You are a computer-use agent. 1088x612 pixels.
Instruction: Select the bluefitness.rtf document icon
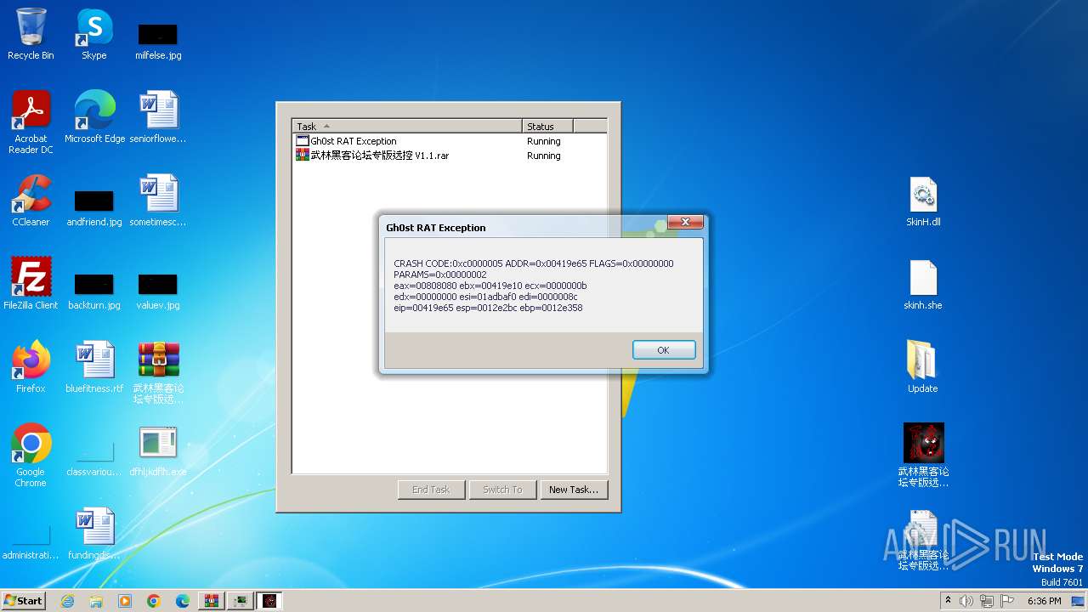click(x=94, y=367)
